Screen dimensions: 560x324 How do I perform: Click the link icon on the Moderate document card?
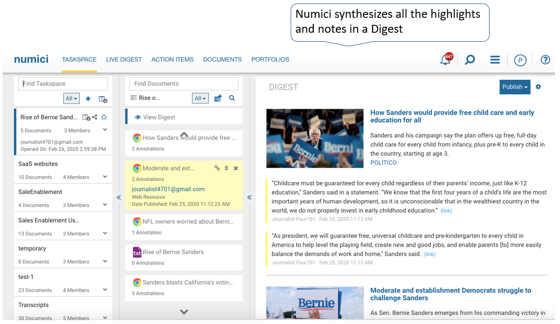coord(217,168)
